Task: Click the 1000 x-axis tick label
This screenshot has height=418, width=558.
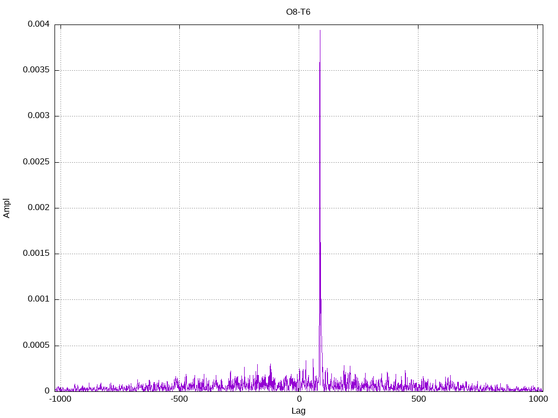Action: coord(537,399)
